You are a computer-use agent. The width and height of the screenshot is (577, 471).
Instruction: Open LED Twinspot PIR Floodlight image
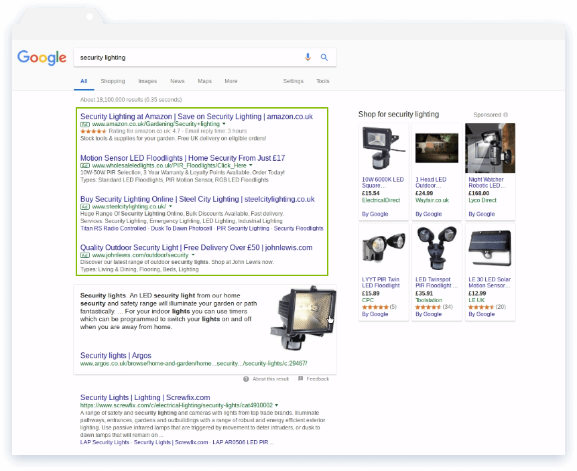(437, 249)
